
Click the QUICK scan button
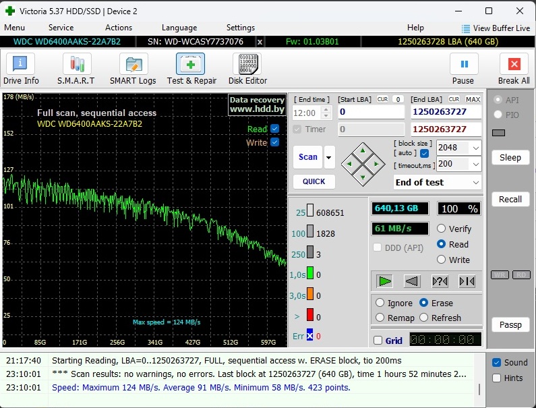click(314, 181)
